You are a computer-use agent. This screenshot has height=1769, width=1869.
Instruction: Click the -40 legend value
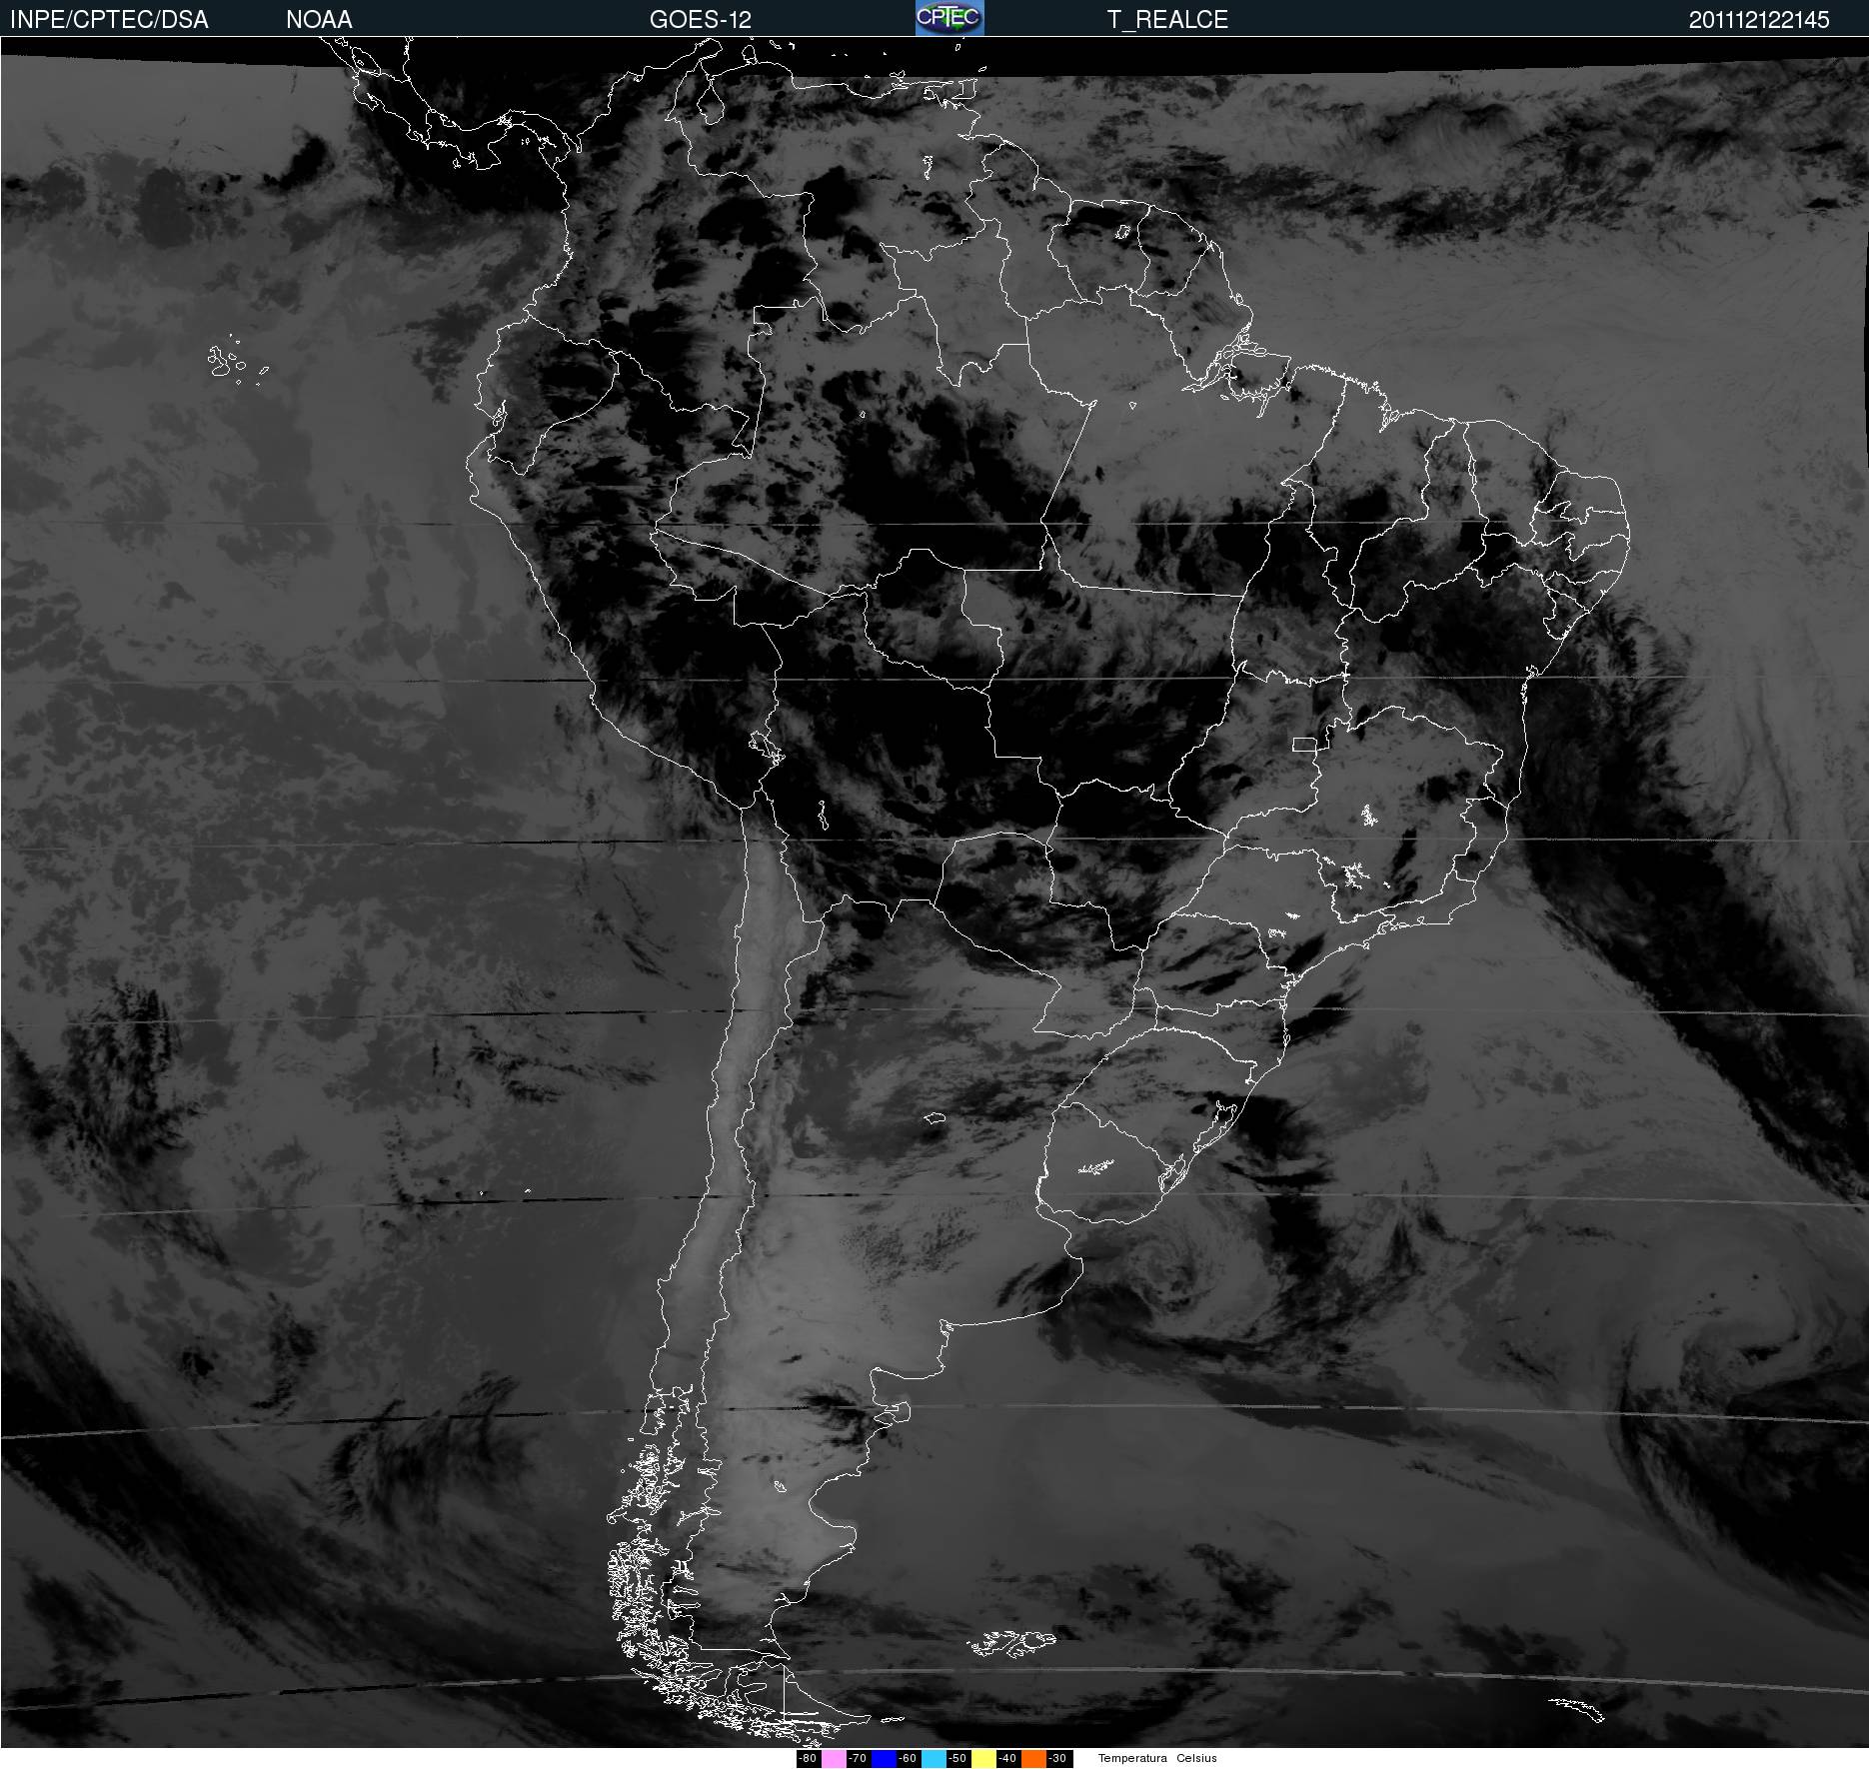click(x=1007, y=1758)
